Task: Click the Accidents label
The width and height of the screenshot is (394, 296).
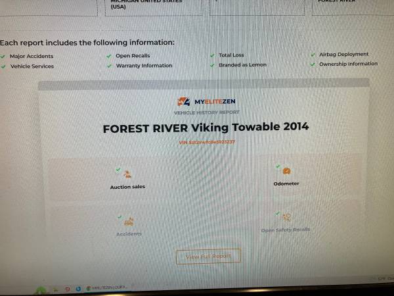Action: [129, 234]
